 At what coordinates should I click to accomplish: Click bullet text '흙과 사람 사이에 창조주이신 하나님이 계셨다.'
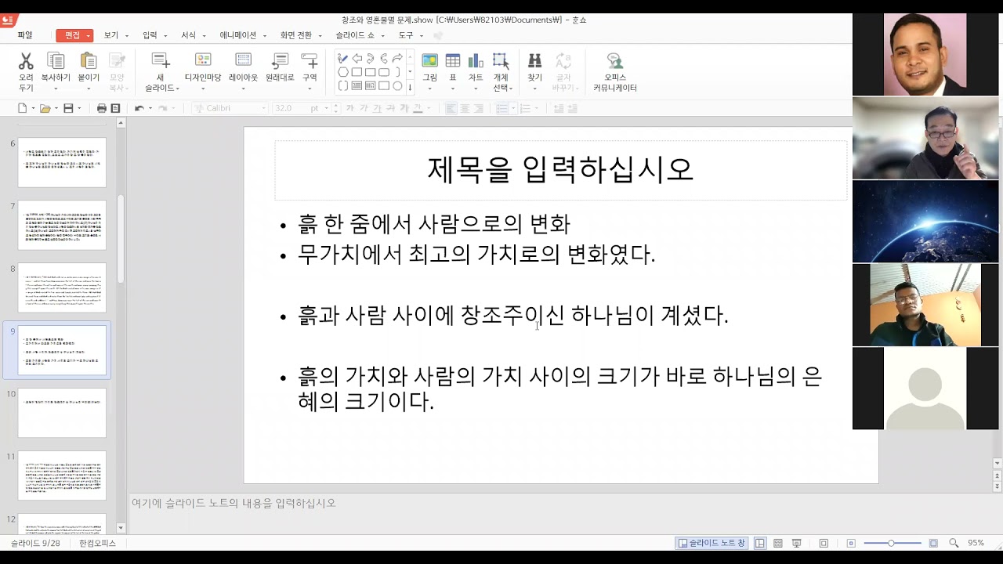pyautogui.click(x=513, y=316)
